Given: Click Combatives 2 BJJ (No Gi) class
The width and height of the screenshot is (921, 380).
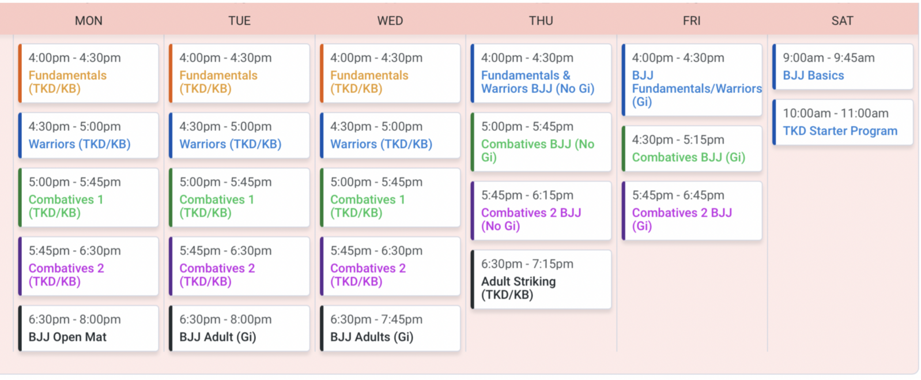Looking at the screenshot, I should click(541, 210).
